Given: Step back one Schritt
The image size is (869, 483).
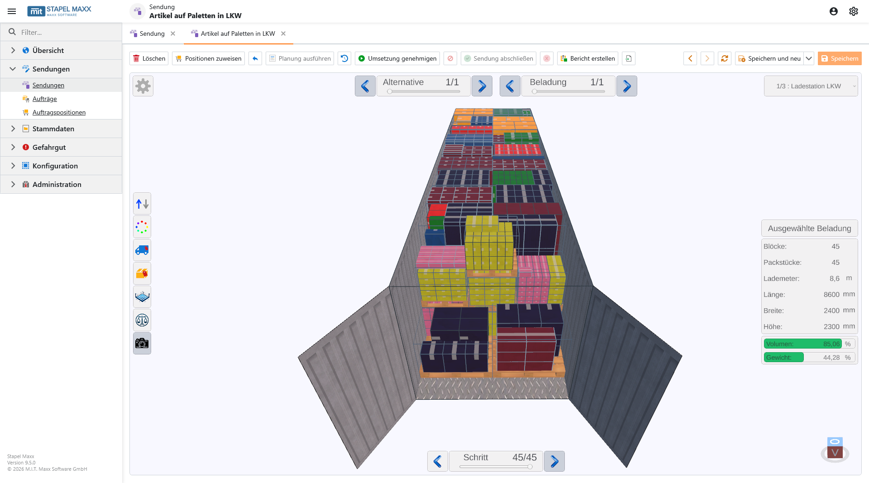Looking at the screenshot, I should pos(438,461).
